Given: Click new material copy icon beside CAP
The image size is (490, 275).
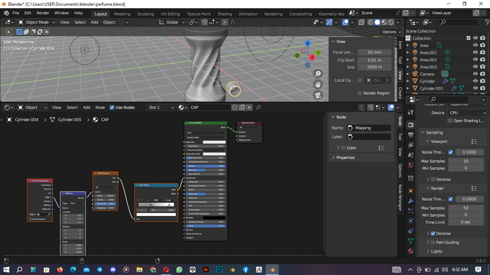Looking at the screenshot, I should [x=242, y=107].
